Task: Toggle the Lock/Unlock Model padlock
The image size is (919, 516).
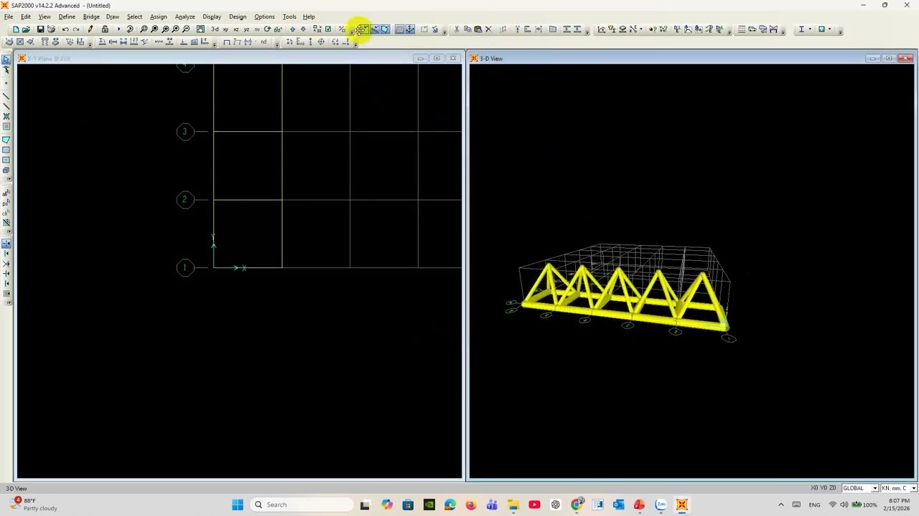Action: click(x=105, y=29)
